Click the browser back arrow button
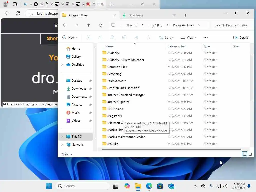 [7, 13]
